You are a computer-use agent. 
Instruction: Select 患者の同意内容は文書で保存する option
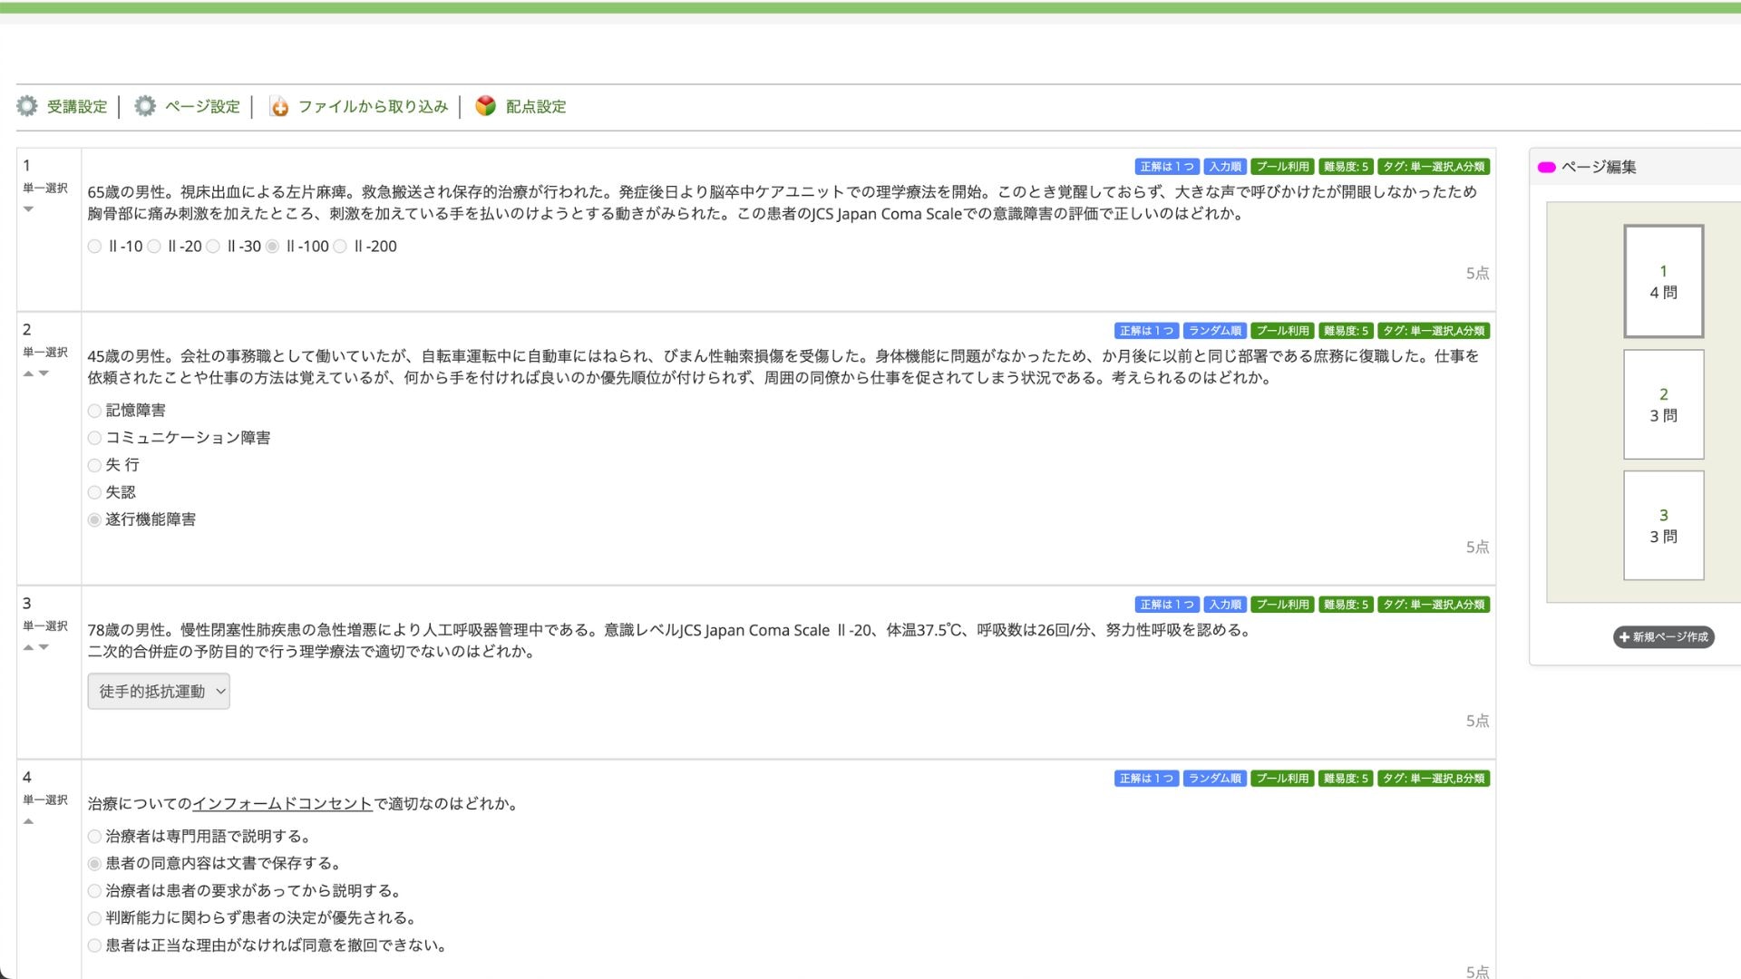(x=94, y=864)
